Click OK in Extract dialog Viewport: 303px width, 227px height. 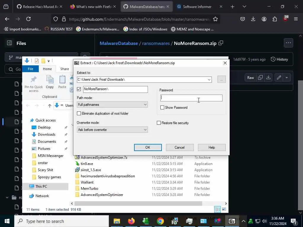[x=148, y=147]
